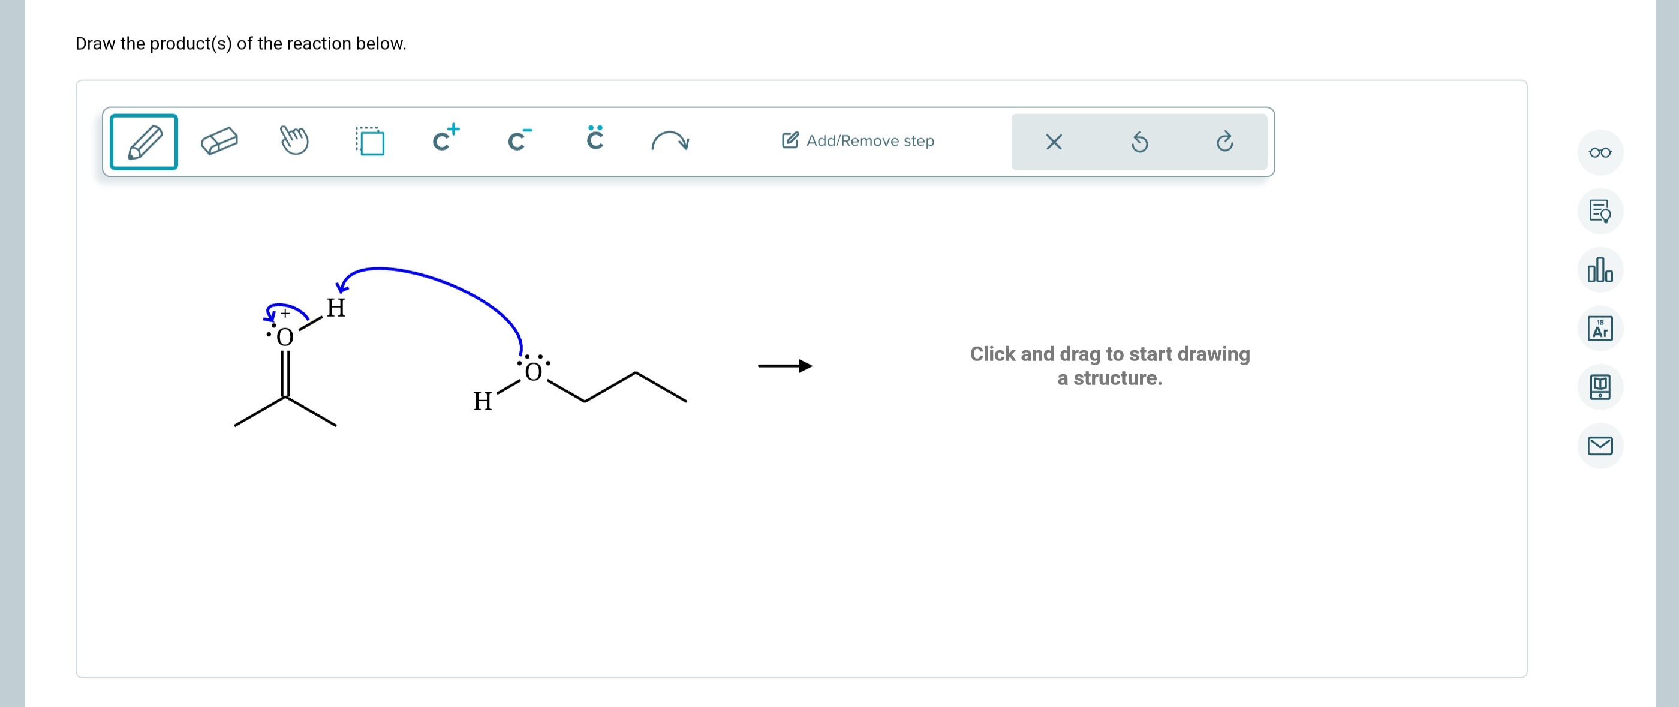Viewport: 1679px width, 707px height.
Task: Open the explanation hint panel
Action: pos(1600,212)
